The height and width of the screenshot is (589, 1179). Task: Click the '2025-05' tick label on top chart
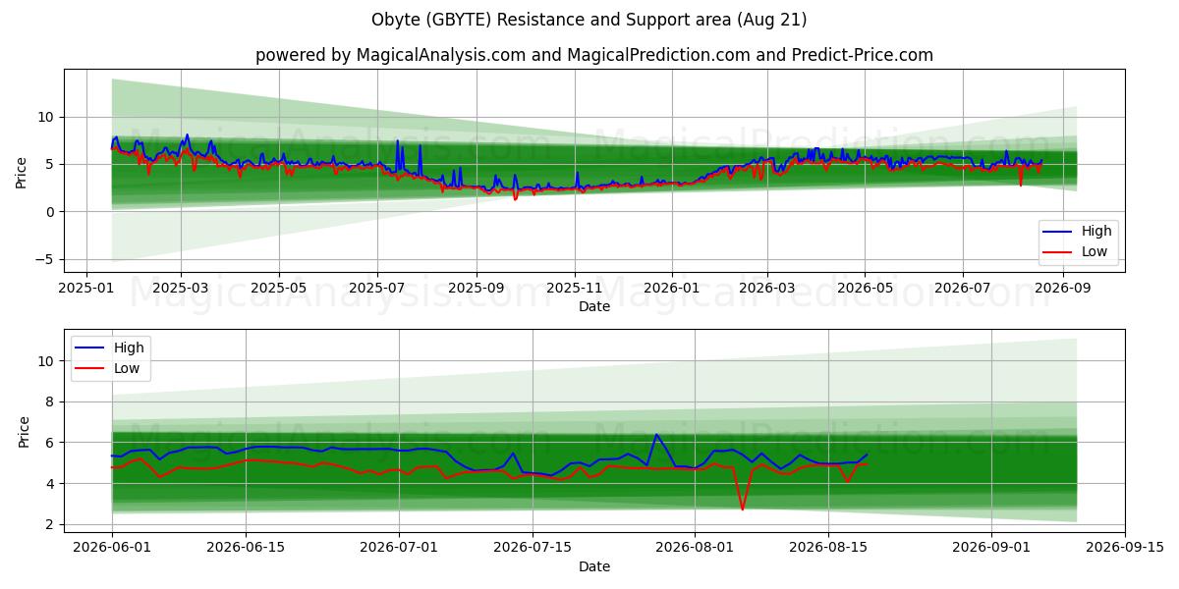coord(279,289)
